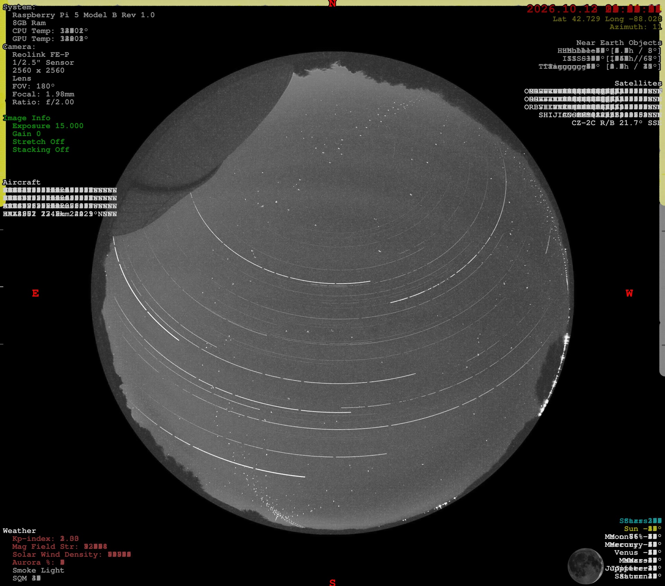This screenshot has width=665, height=586.
Task: Click the Venus altitude line
Action: pyautogui.click(x=638, y=552)
